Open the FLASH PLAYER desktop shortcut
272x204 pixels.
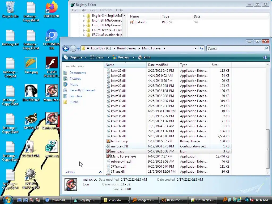pyautogui.click(x=52, y=67)
